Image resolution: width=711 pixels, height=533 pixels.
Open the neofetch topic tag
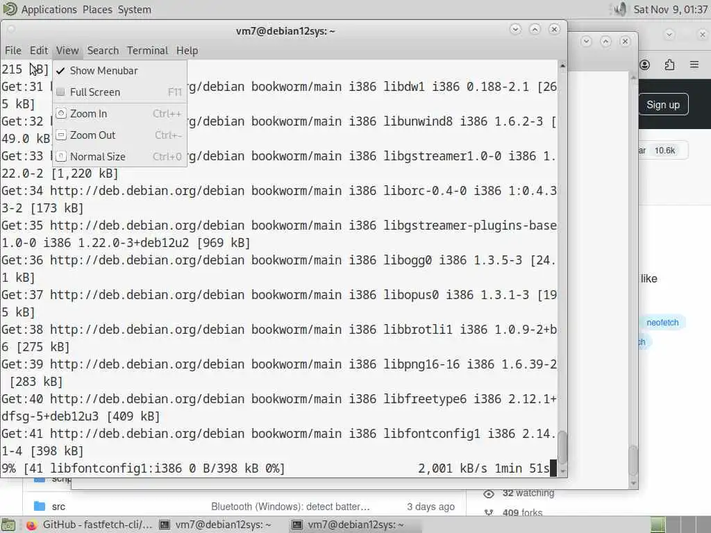662,323
